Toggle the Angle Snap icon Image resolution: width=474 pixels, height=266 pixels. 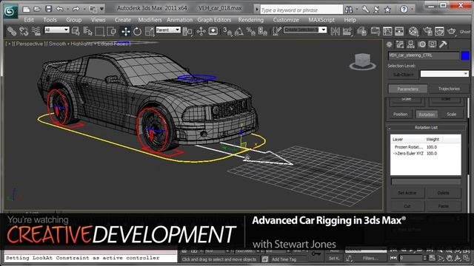[x=238, y=31]
